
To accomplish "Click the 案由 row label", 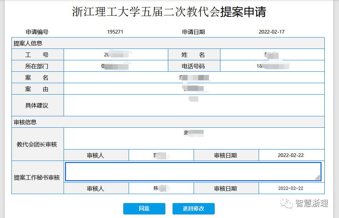I will click(x=37, y=89).
